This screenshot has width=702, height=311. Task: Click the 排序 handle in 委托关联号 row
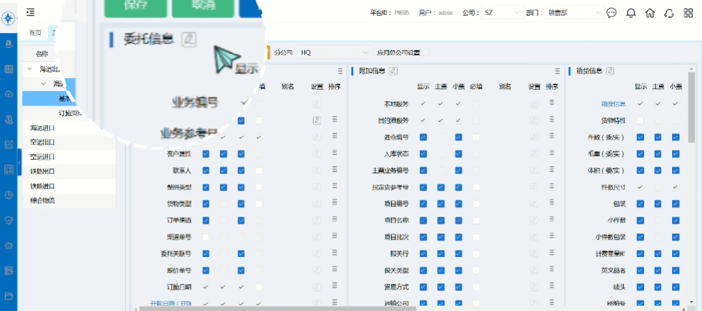click(334, 253)
